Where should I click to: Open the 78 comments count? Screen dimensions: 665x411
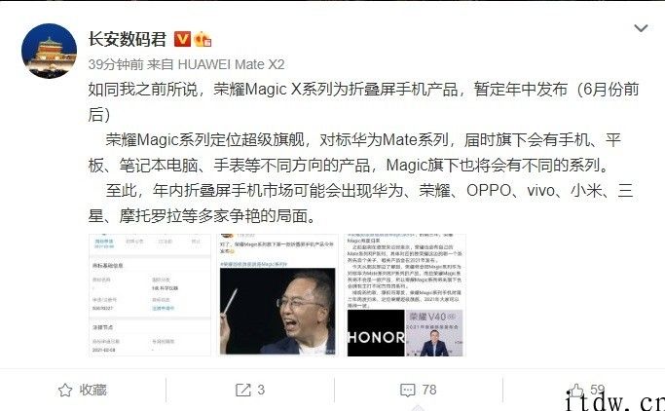(x=429, y=390)
